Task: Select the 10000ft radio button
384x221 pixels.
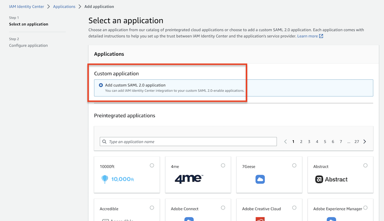Action: coord(152,165)
